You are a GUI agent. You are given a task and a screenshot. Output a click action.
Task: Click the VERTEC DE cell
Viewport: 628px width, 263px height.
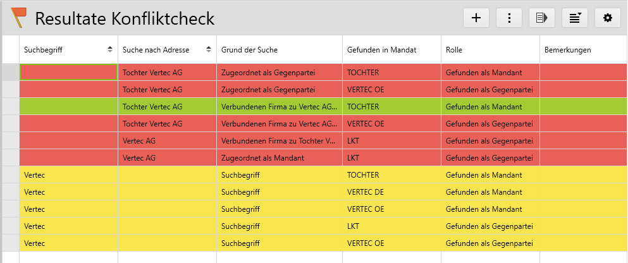[x=366, y=192]
